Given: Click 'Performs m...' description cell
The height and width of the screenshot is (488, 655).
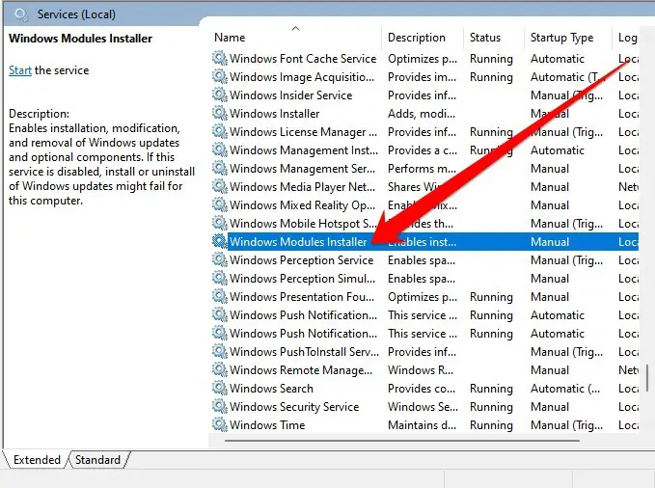Looking at the screenshot, I should click(422, 169).
